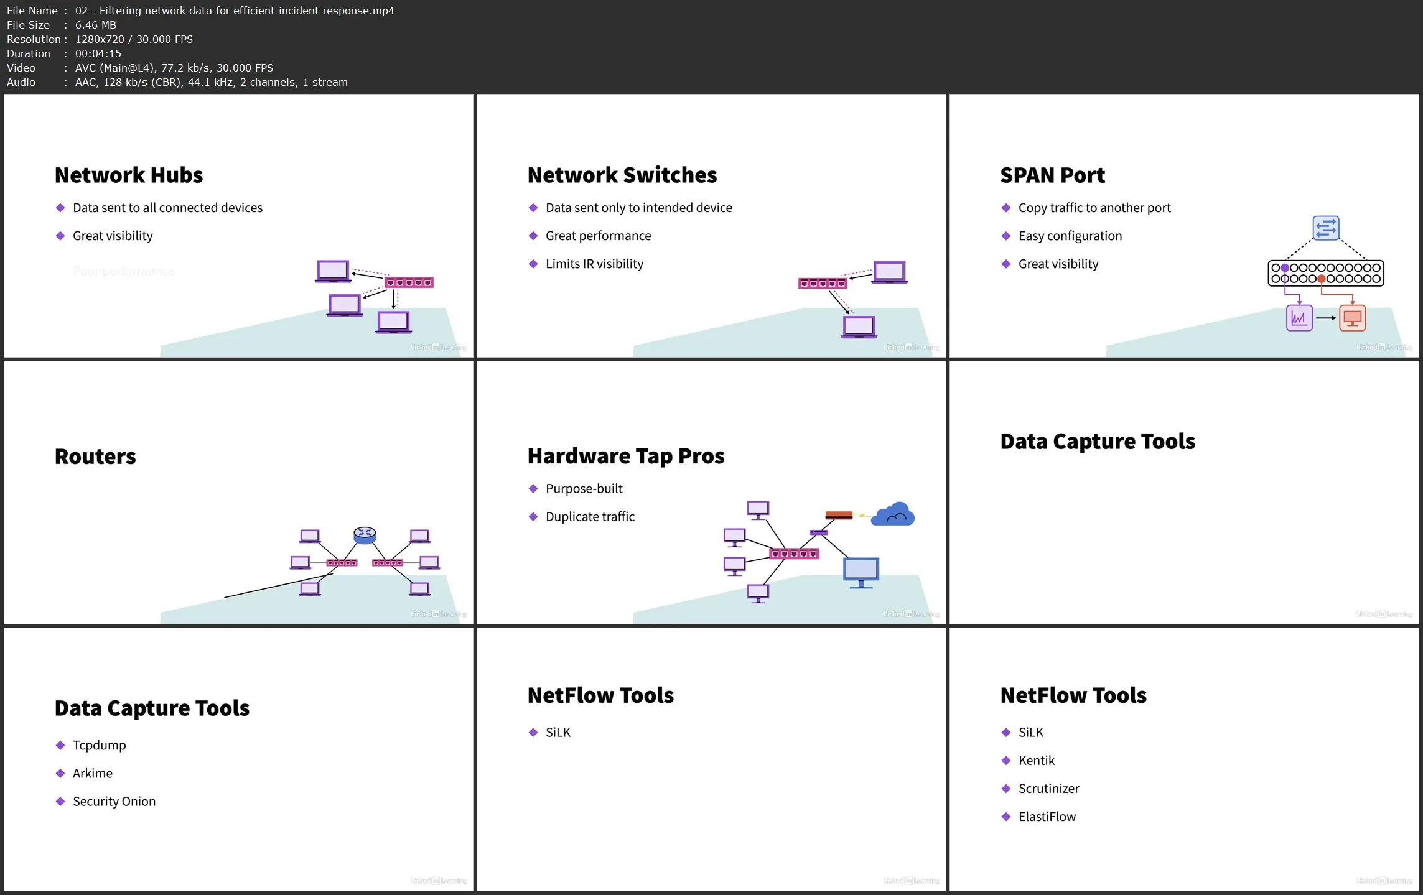Click the blue switch icon above SPAN port panel
Viewport: 1423px width, 895px height.
point(1325,228)
